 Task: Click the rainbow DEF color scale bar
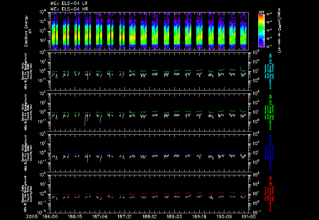coord(261,31)
